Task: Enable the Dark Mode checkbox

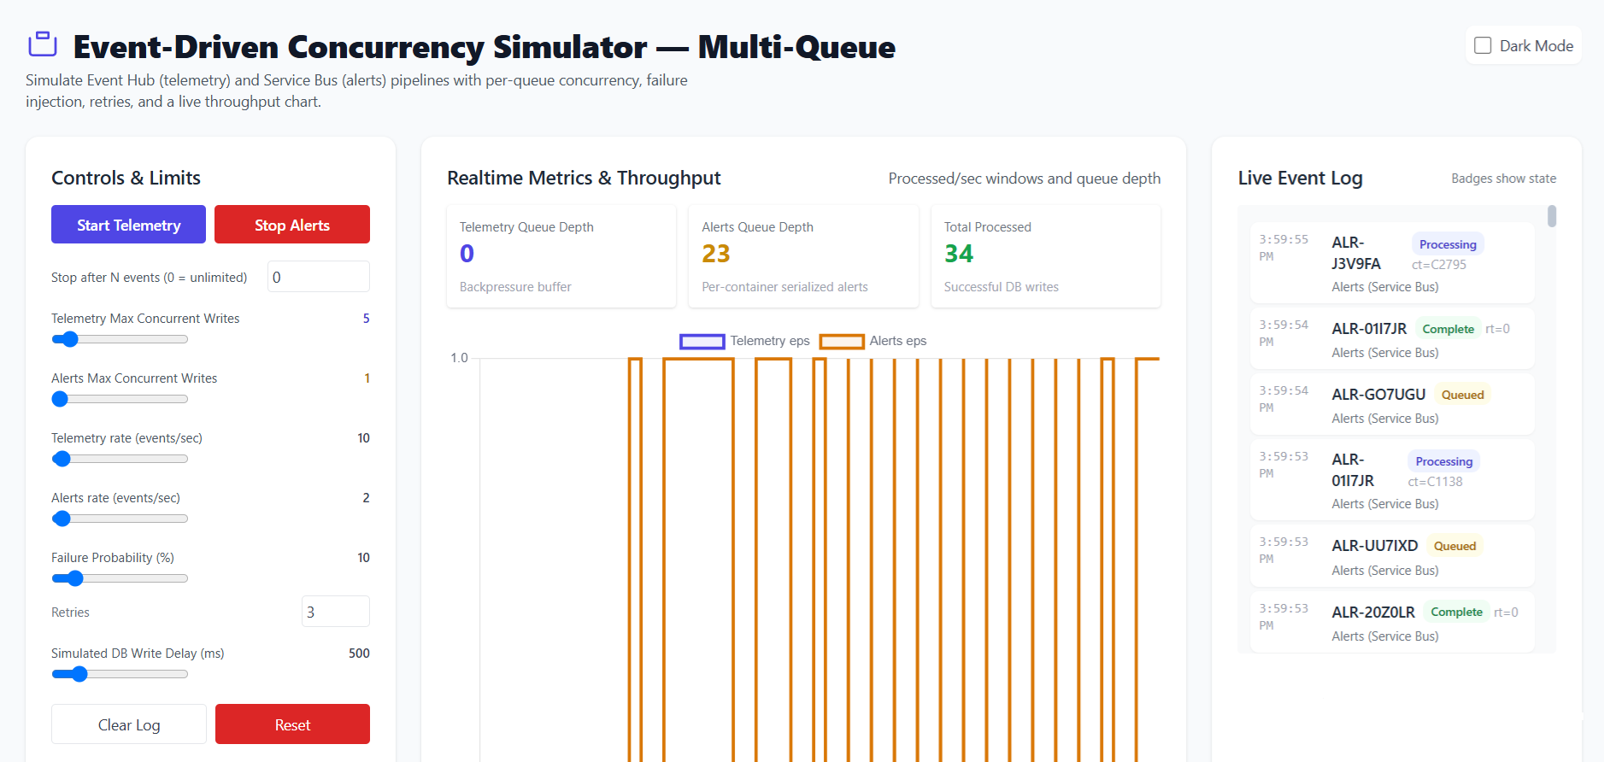Action: [1483, 46]
